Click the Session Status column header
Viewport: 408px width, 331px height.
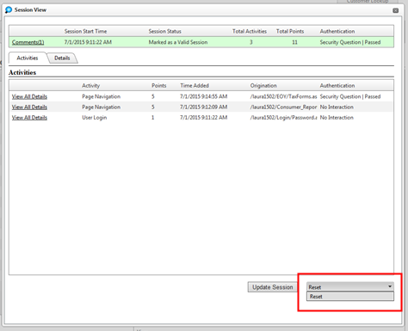coord(164,31)
